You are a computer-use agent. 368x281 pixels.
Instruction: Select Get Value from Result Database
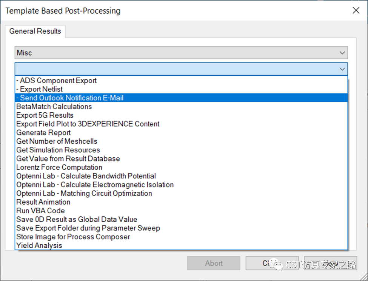coord(181,159)
